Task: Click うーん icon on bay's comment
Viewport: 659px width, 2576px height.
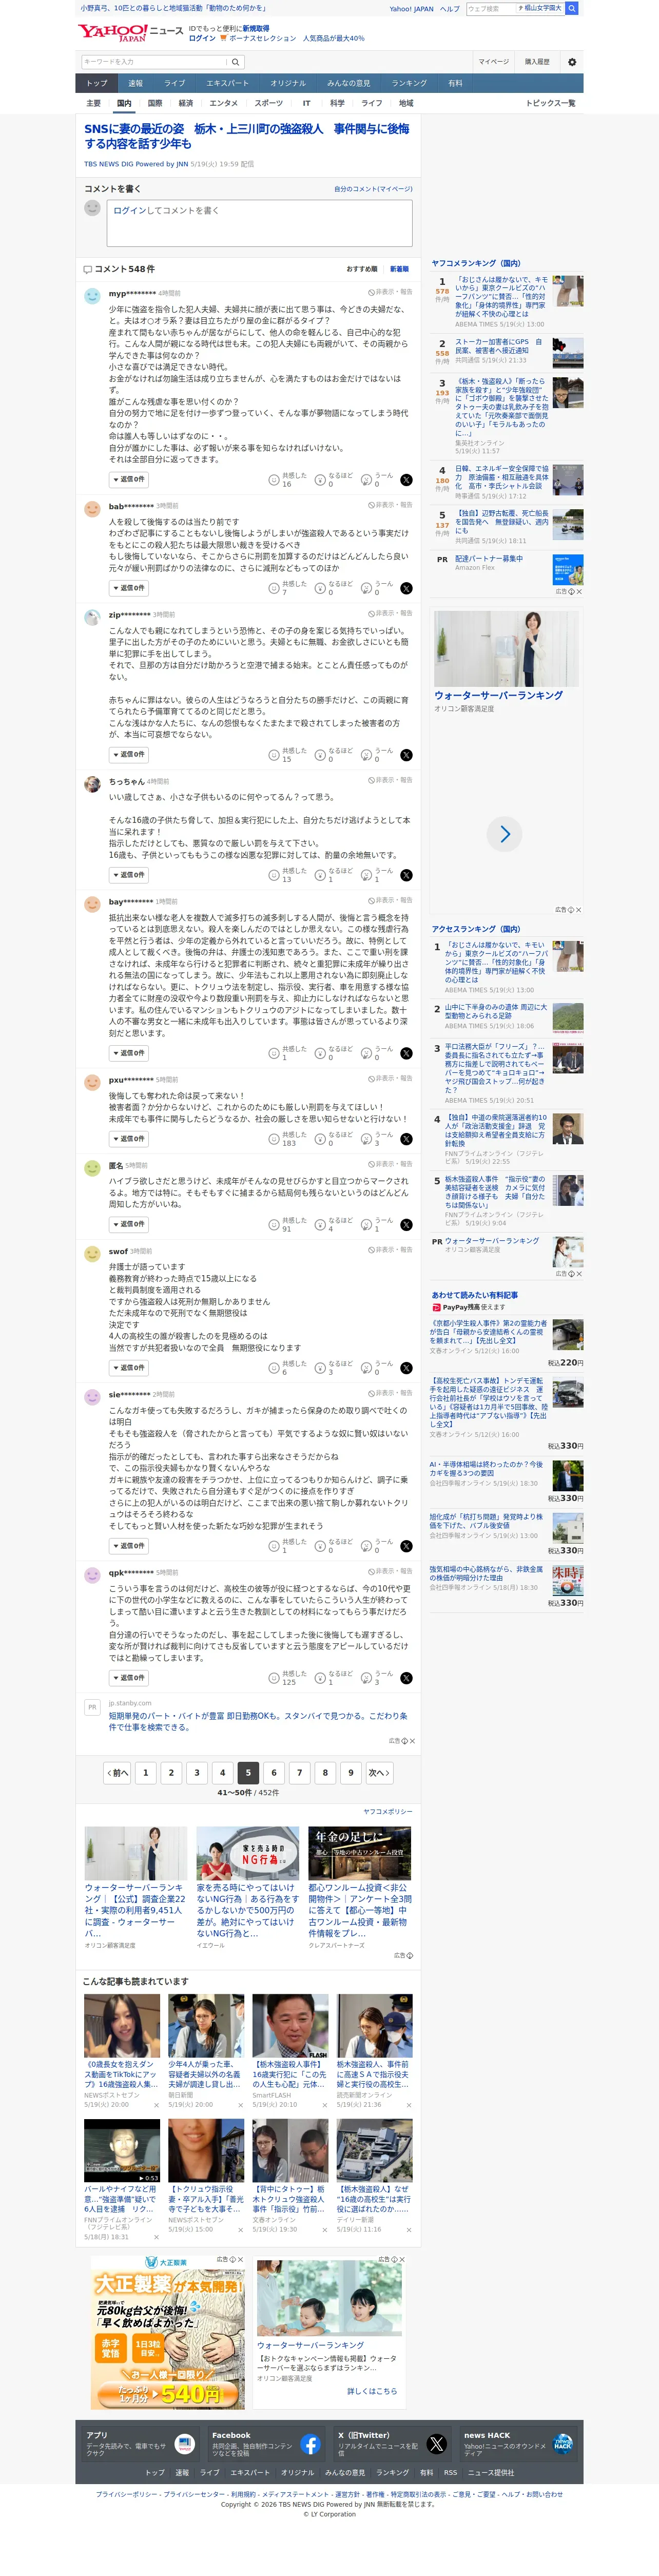Action: [366, 1053]
